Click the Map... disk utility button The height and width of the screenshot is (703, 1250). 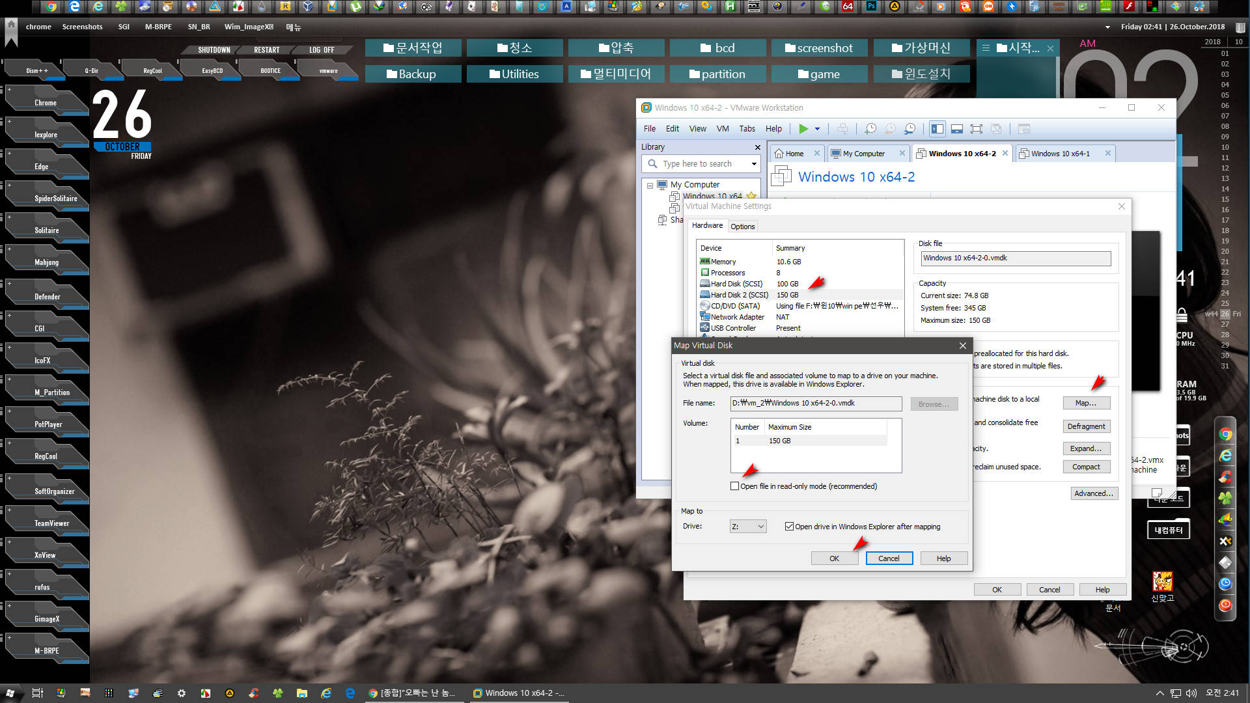click(1086, 403)
